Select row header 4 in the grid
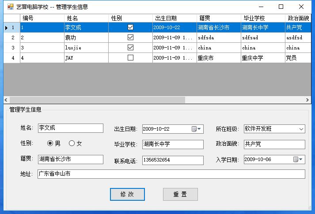 tap(12, 58)
